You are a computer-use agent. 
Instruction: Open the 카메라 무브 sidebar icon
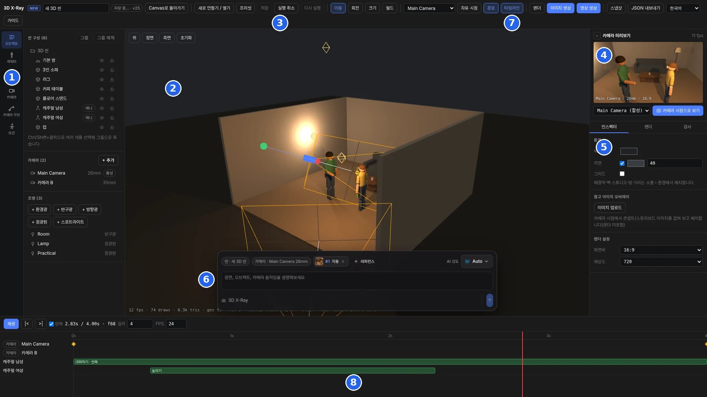[11, 111]
